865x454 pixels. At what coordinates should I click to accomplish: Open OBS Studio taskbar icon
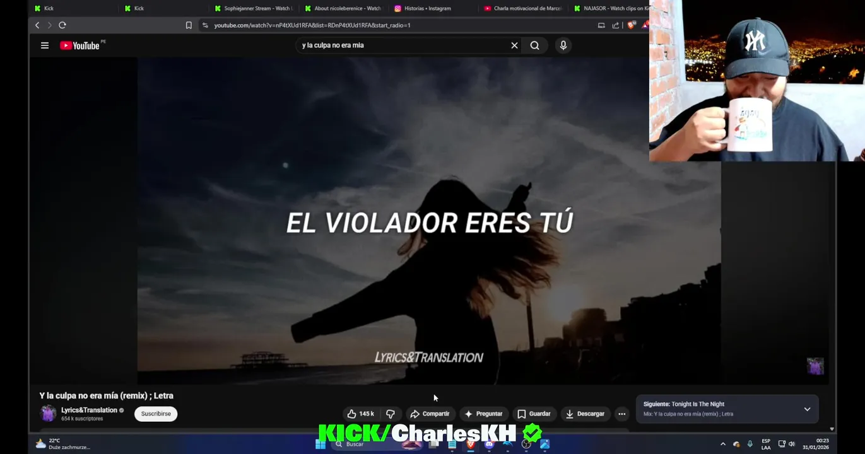pyautogui.click(x=526, y=444)
